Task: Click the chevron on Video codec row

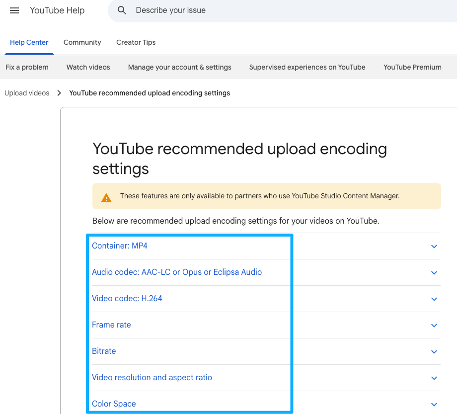Action: (434, 299)
